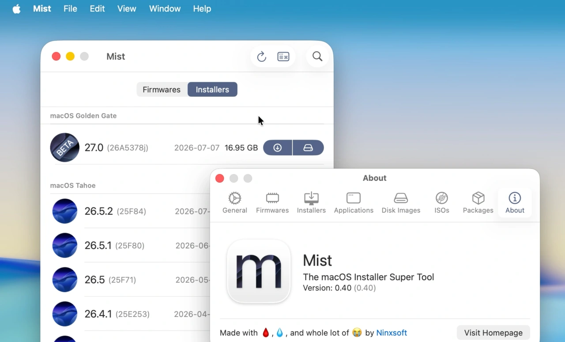Screen dimensions: 565x342
Task: Click the date 2026-07-07
Action: [x=197, y=148]
